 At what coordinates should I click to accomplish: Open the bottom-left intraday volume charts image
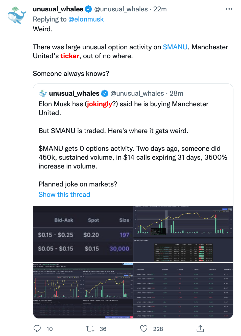click(83, 290)
